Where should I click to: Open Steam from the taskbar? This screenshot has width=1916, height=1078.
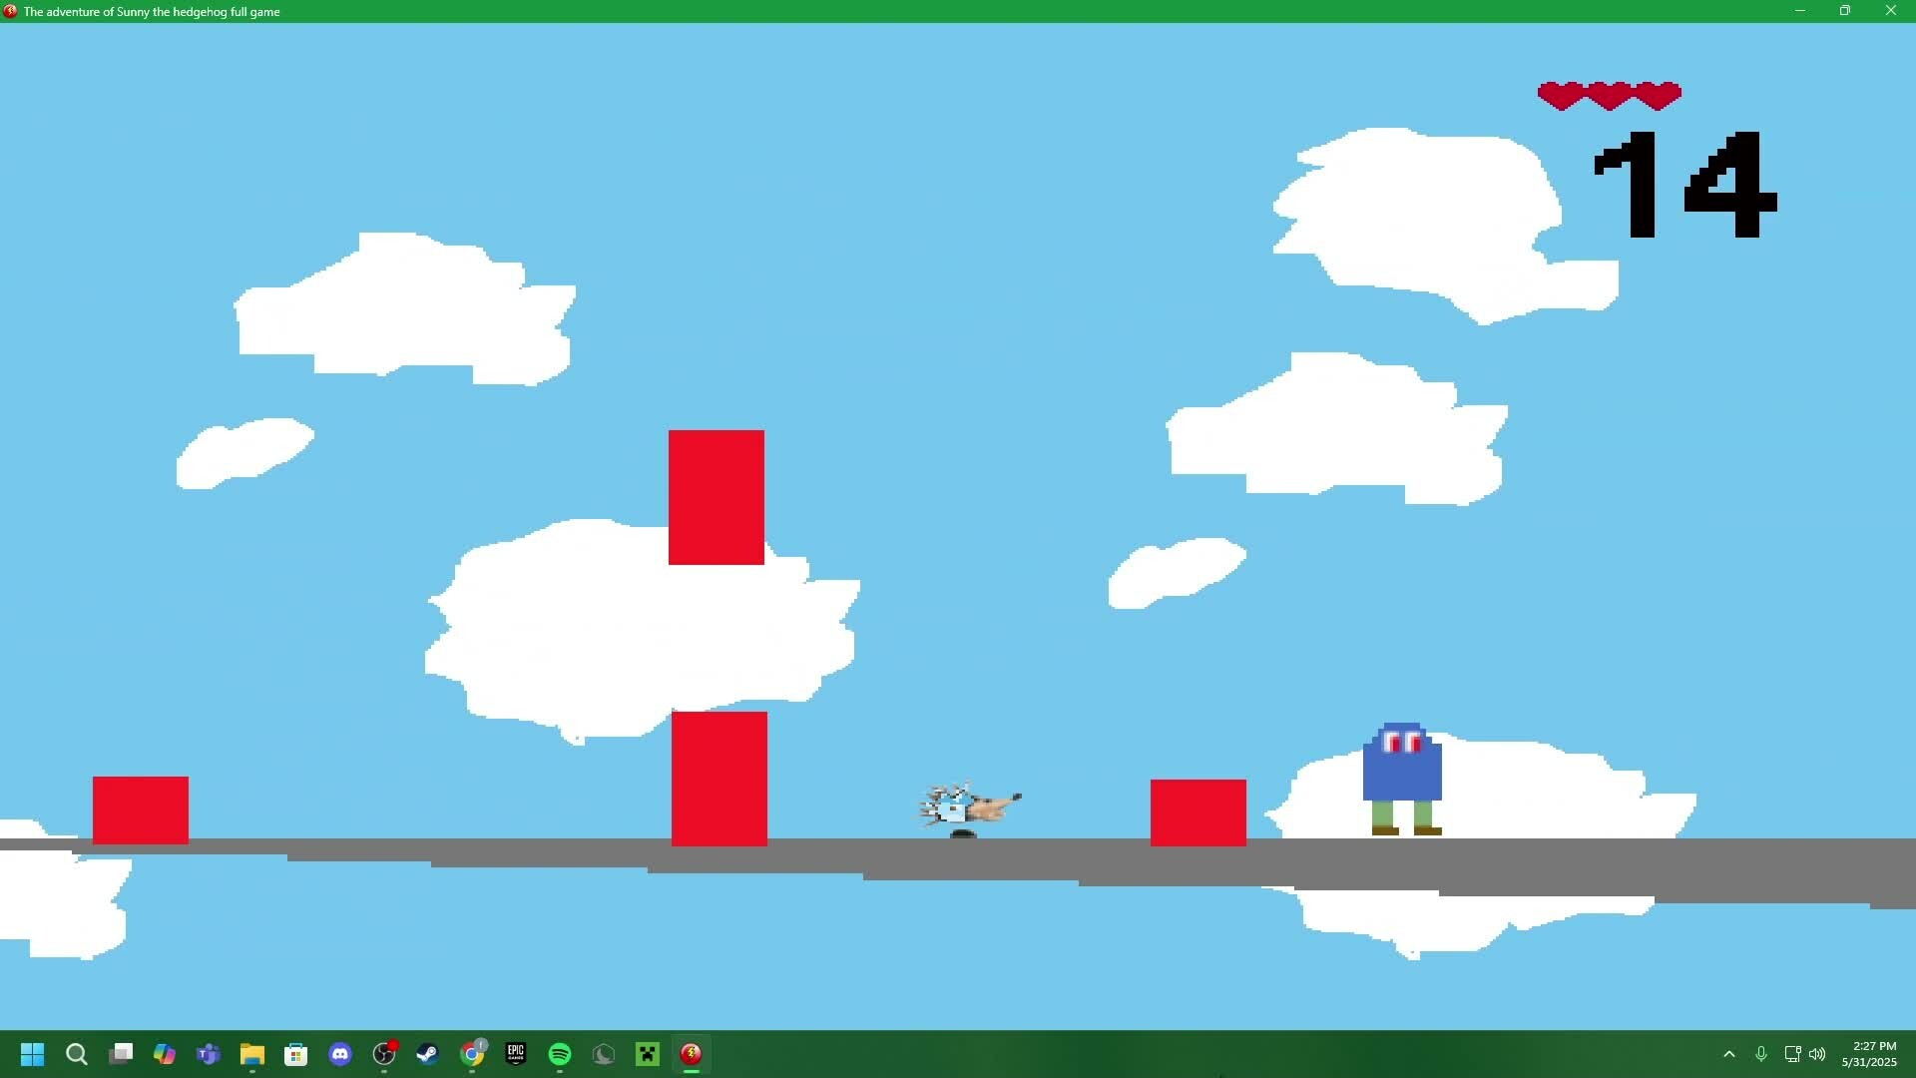tap(428, 1054)
